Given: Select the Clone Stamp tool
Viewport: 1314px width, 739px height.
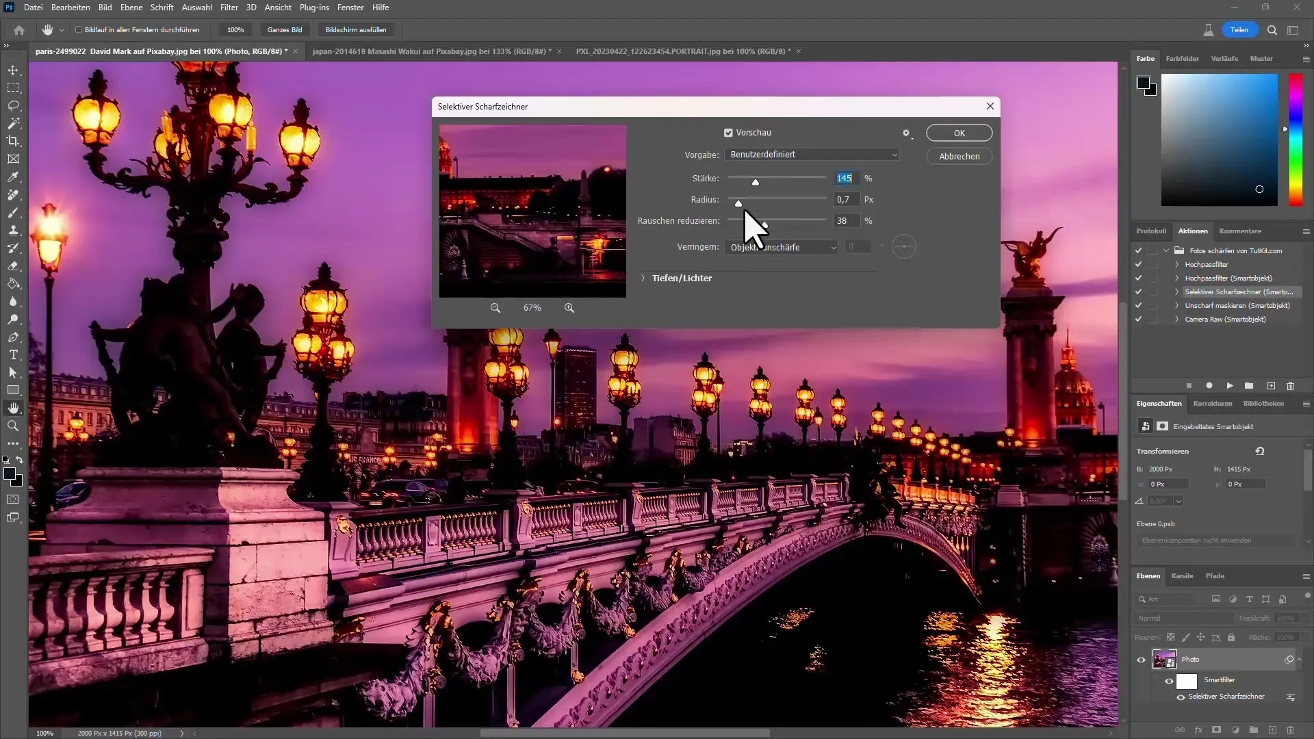Looking at the screenshot, I should 13,231.
